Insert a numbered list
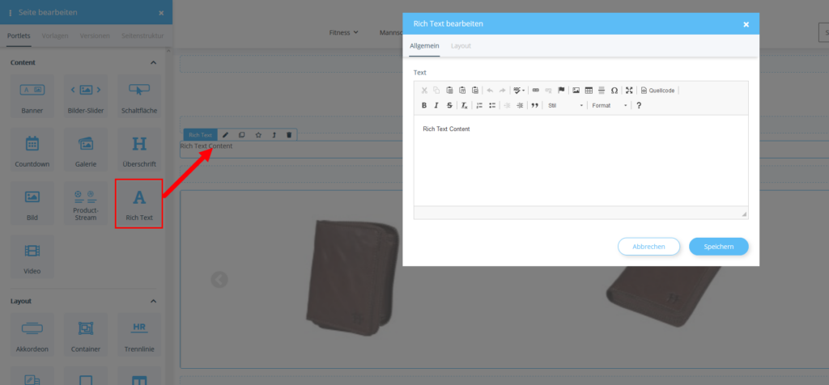 tap(479, 105)
